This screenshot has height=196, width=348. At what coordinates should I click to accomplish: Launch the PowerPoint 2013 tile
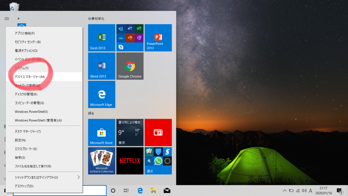pyautogui.click(x=158, y=37)
